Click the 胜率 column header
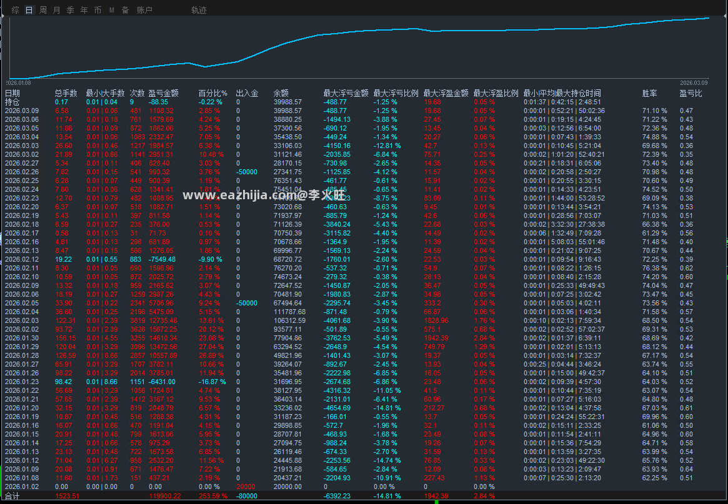The image size is (728, 504). [649, 93]
